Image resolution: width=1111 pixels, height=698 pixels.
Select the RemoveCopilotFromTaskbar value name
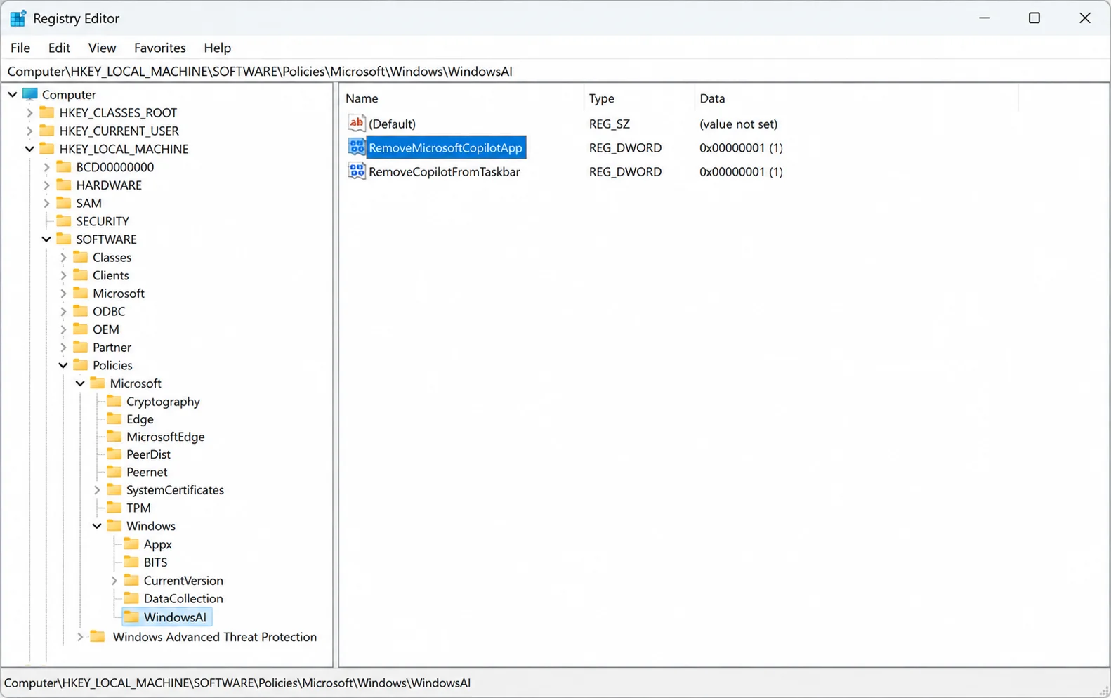(445, 171)
